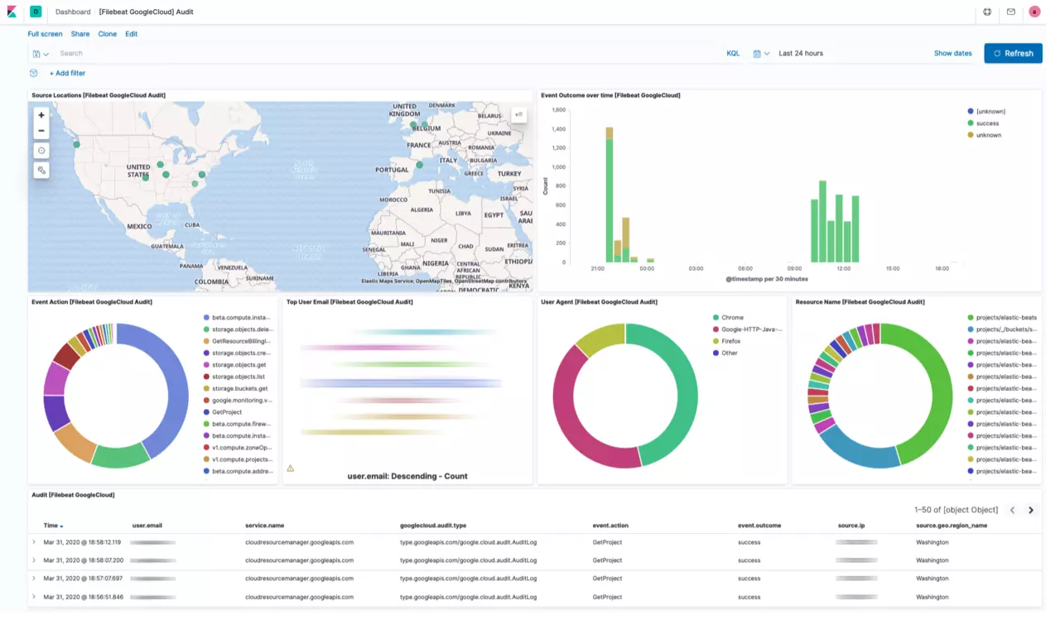Toggle Chrome in the User Agent legend
The image size is (1060, 620).
[x=732, y=318]
